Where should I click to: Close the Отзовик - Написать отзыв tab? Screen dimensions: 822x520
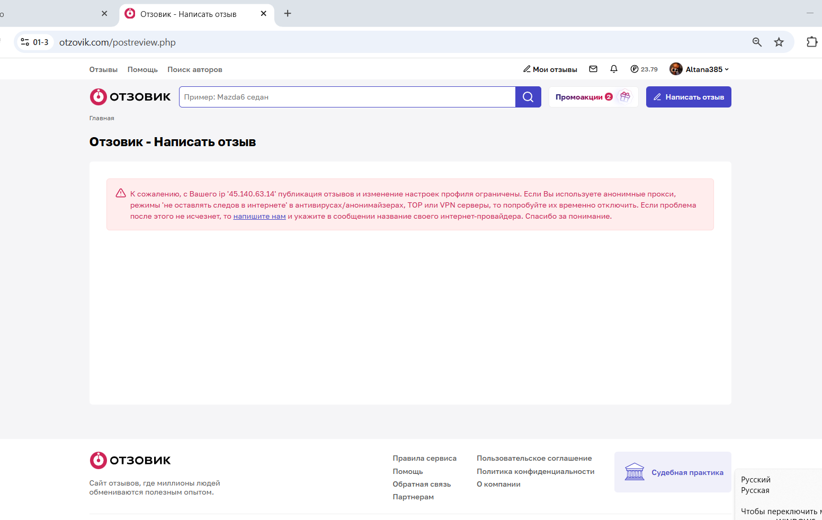pos(264,14)
